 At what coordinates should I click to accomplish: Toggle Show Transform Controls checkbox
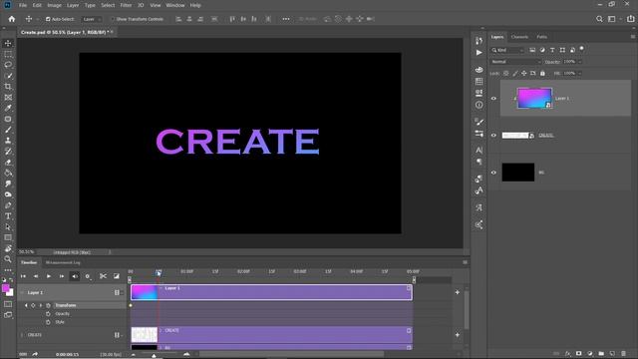point(113,19)
